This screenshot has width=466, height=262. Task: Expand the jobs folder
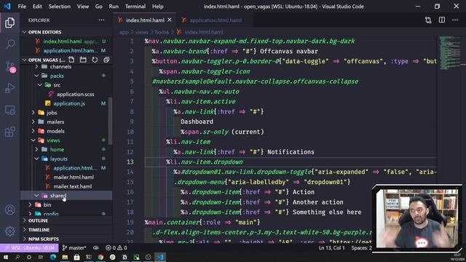coord(33,113)
